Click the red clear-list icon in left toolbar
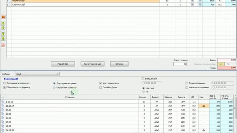237x133 pixels. (3, 45)
